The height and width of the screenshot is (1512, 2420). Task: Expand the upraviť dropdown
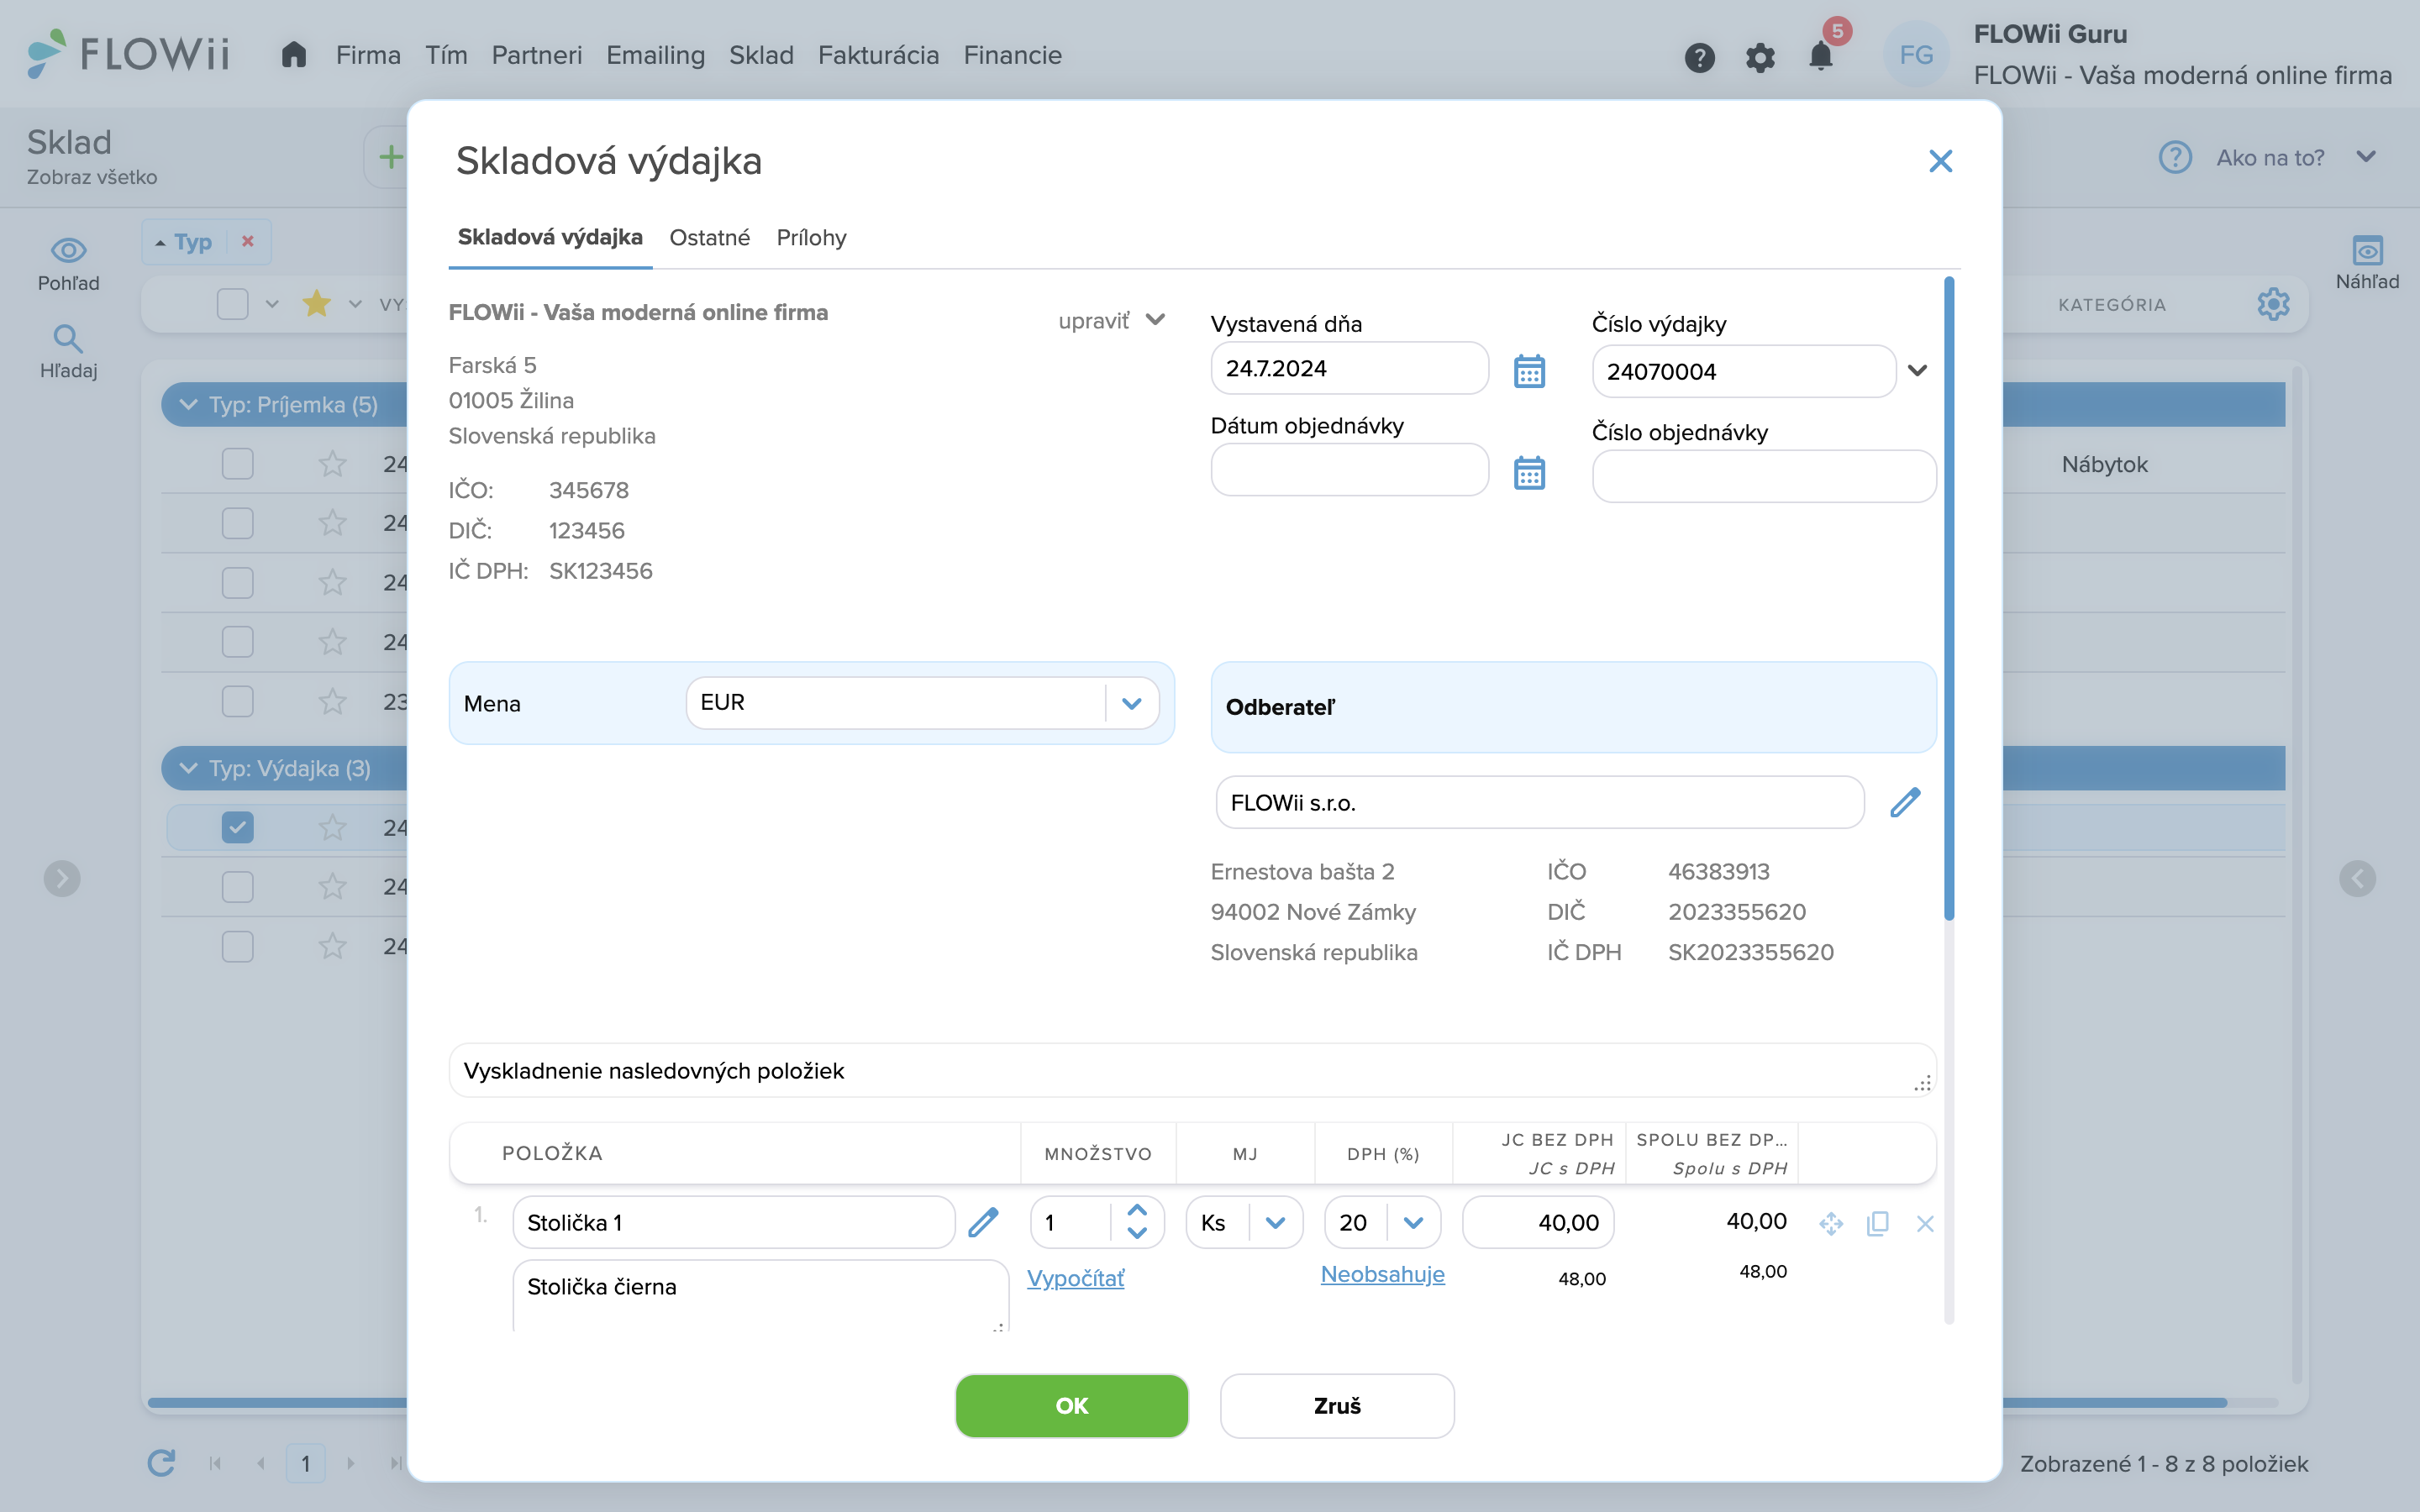coord(1111,320)
